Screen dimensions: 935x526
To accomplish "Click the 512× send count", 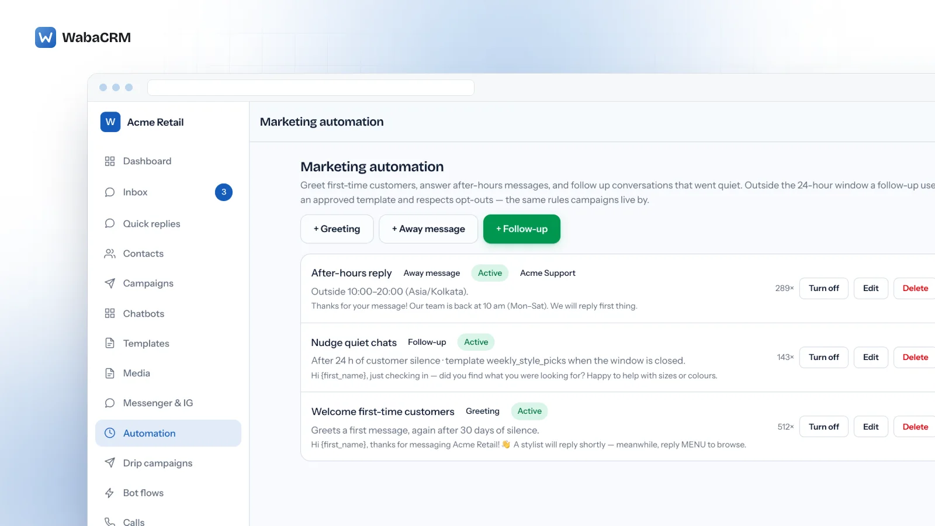I will coord(785,427).
